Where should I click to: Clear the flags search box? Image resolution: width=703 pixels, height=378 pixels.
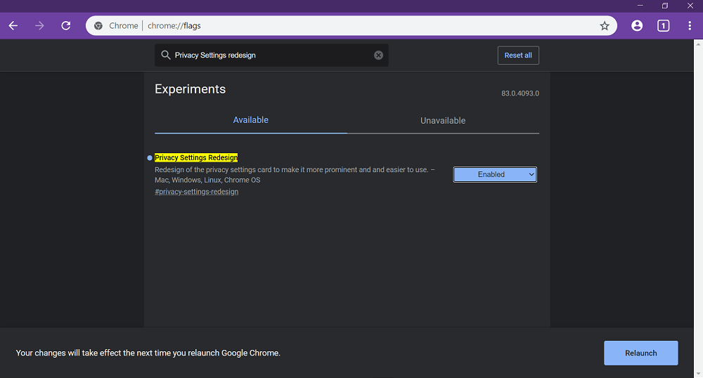pos(378,55)
